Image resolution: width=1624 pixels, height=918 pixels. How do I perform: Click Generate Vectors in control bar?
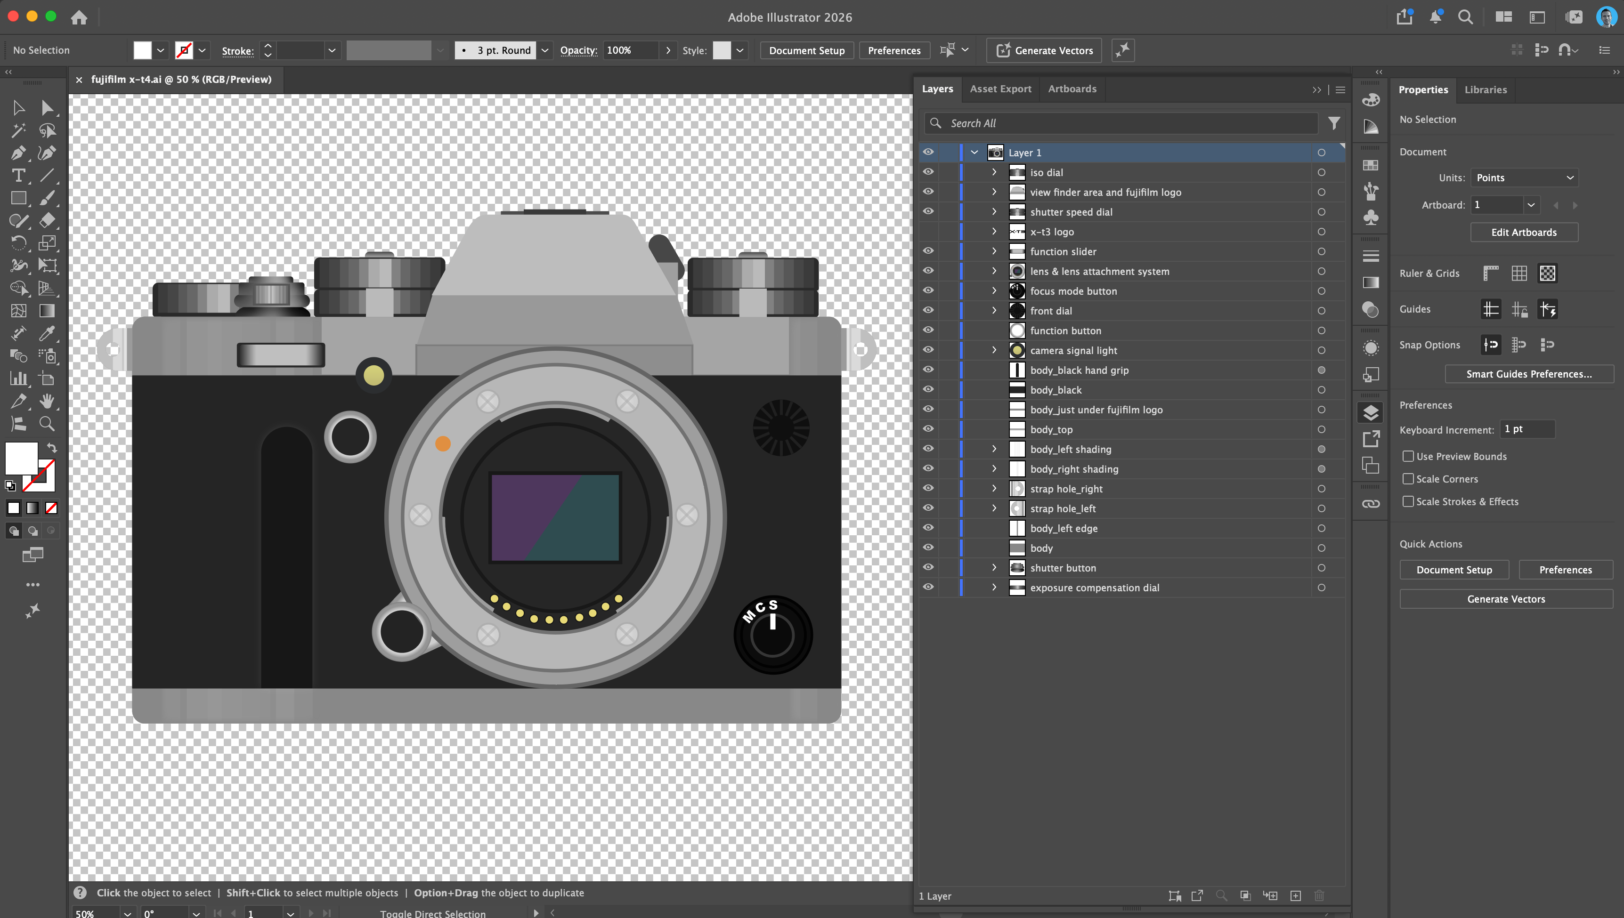pyautogui.click(x=1044, y=50)
